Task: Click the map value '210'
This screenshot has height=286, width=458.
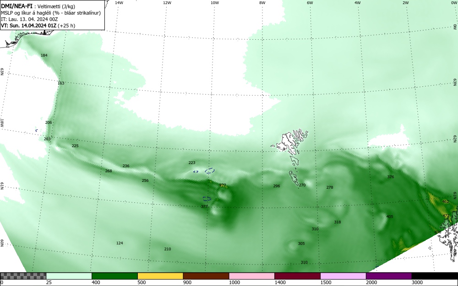Action: point(167,249)
